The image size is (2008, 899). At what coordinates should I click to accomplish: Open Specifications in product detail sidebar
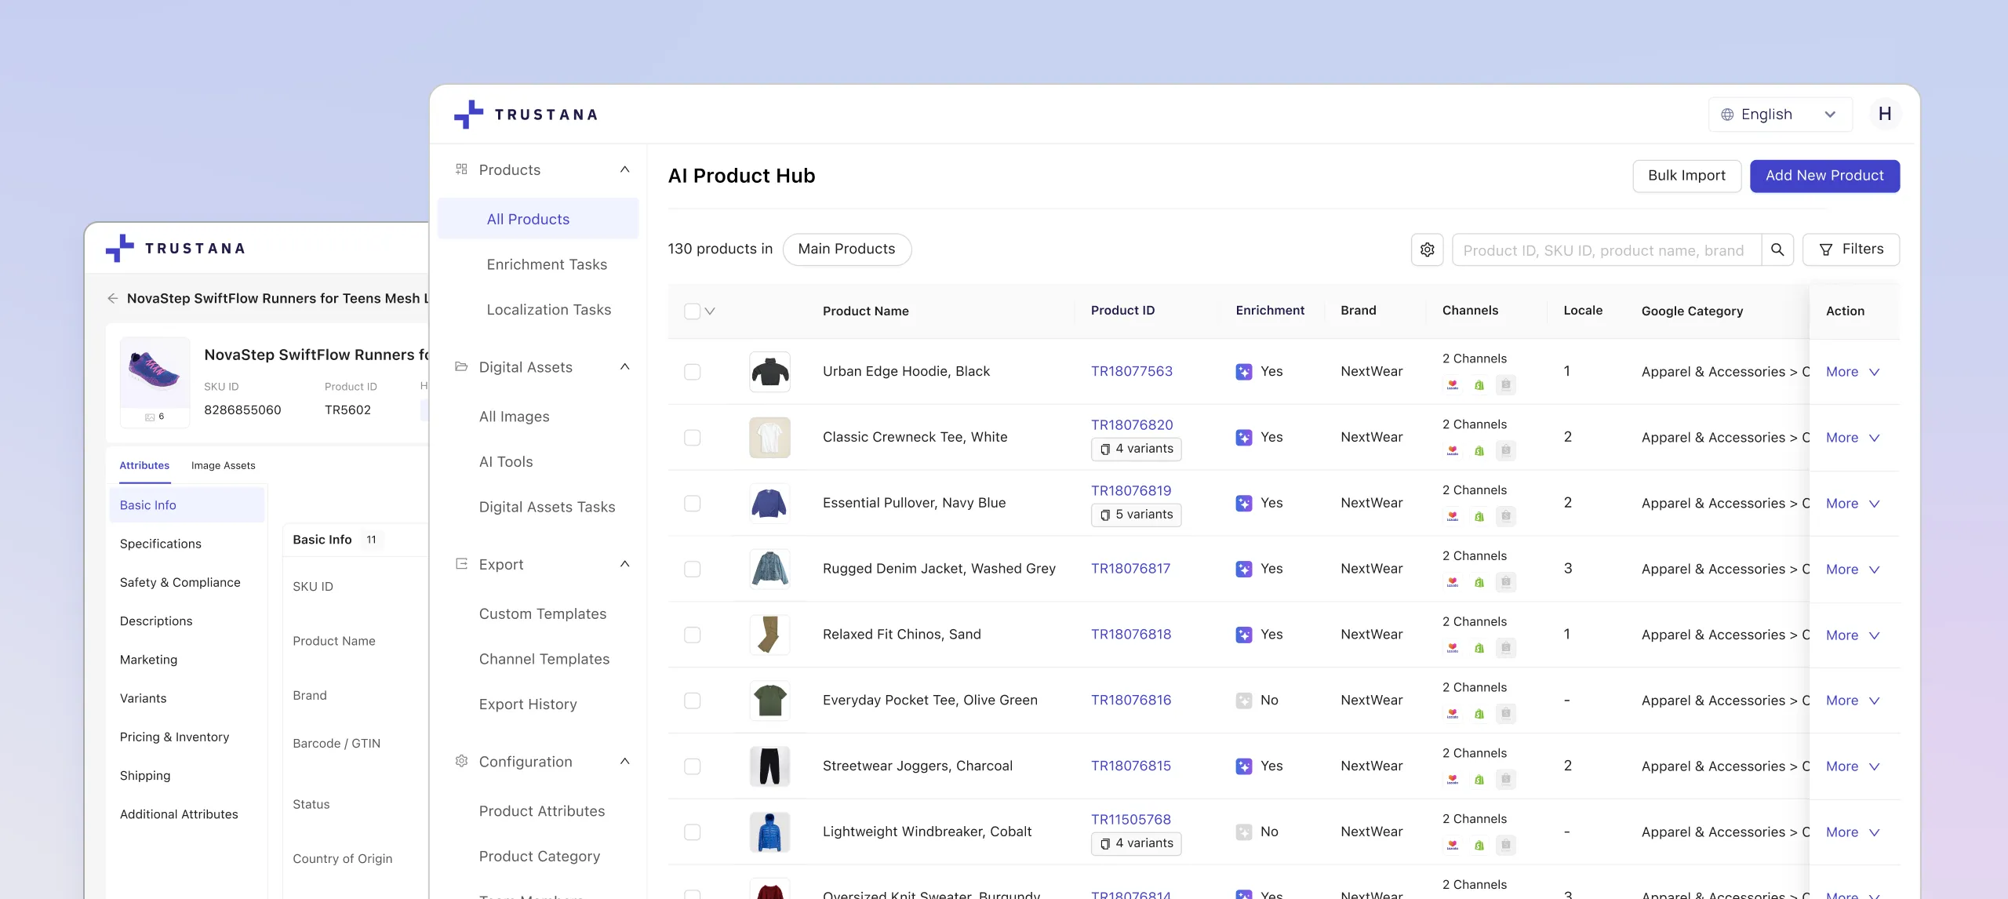click(x=160, y=544)
